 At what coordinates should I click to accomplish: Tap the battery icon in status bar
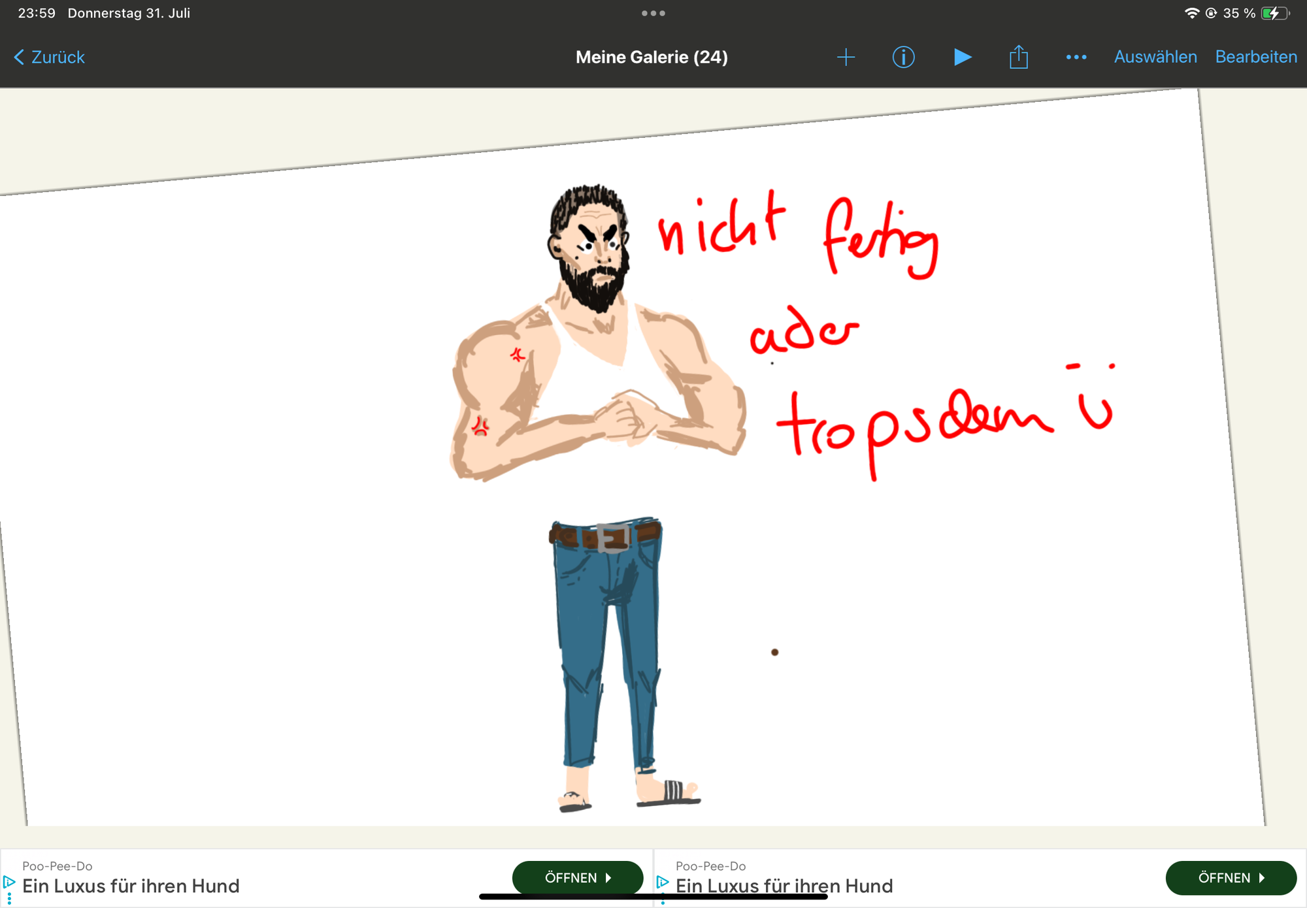click(1274, 13)
